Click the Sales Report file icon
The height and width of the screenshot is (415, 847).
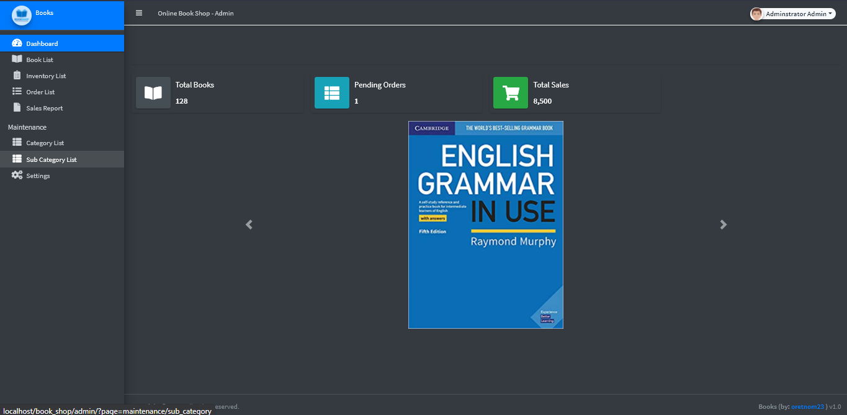(x=17, y=108)
